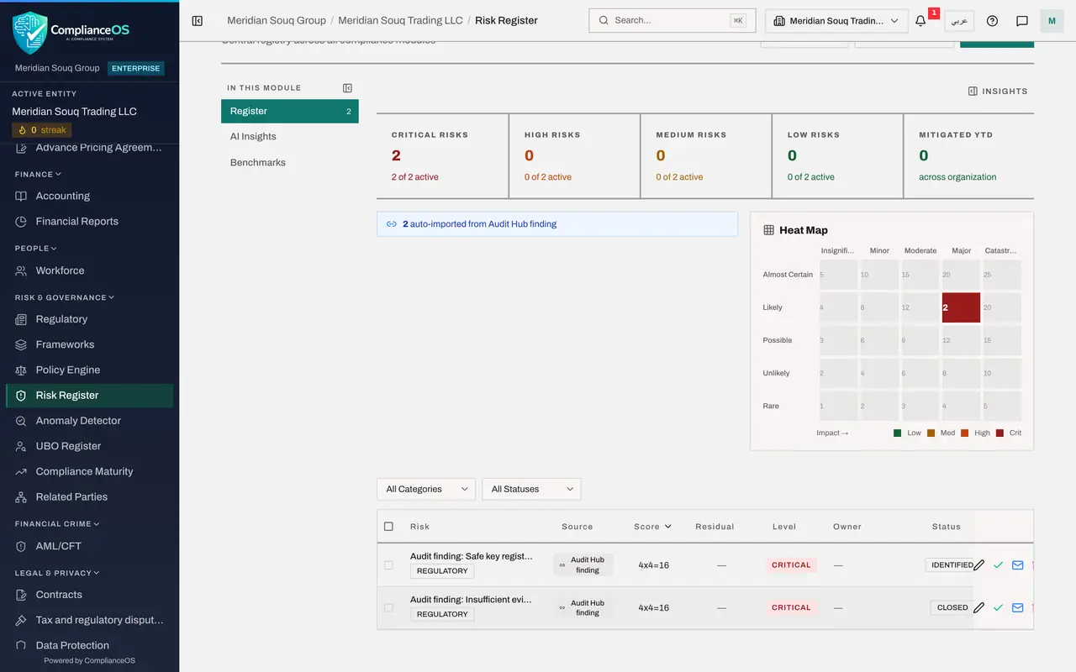Tick the checkbox for Insufficient evidence risk
Screen dimensions: 1076x672
tap(388, 607)
